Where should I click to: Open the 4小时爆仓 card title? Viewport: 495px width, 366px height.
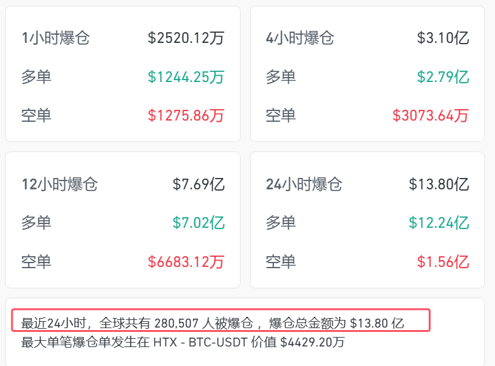pos(300,38)
